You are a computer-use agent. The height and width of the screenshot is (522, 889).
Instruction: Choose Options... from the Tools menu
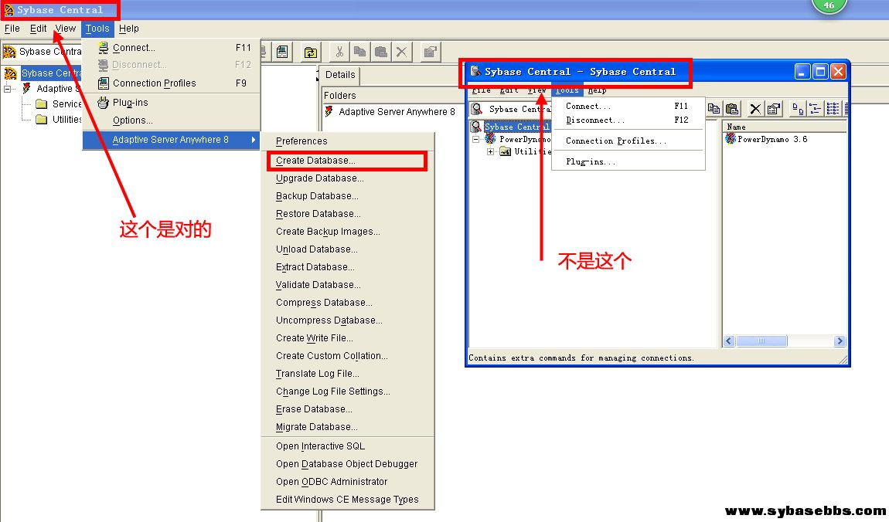[171, 120]
